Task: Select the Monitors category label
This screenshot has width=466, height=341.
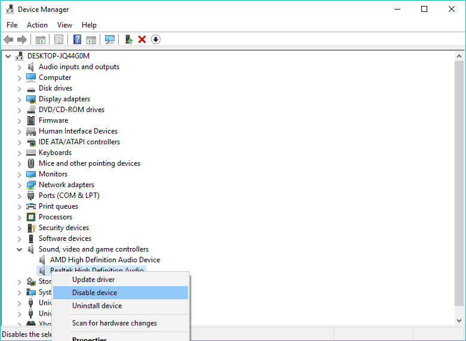Action: pyautogui.click(x=53, y=174)
